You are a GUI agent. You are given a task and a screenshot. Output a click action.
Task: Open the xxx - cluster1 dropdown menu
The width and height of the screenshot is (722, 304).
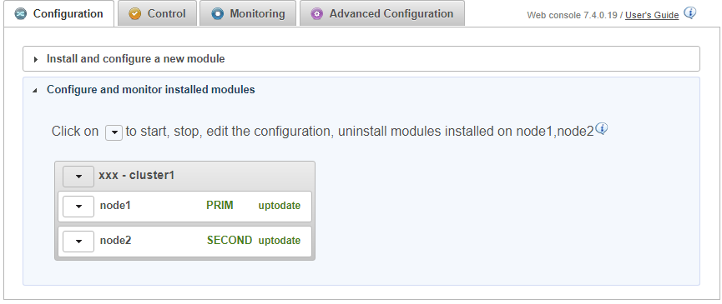click(78, 176)
